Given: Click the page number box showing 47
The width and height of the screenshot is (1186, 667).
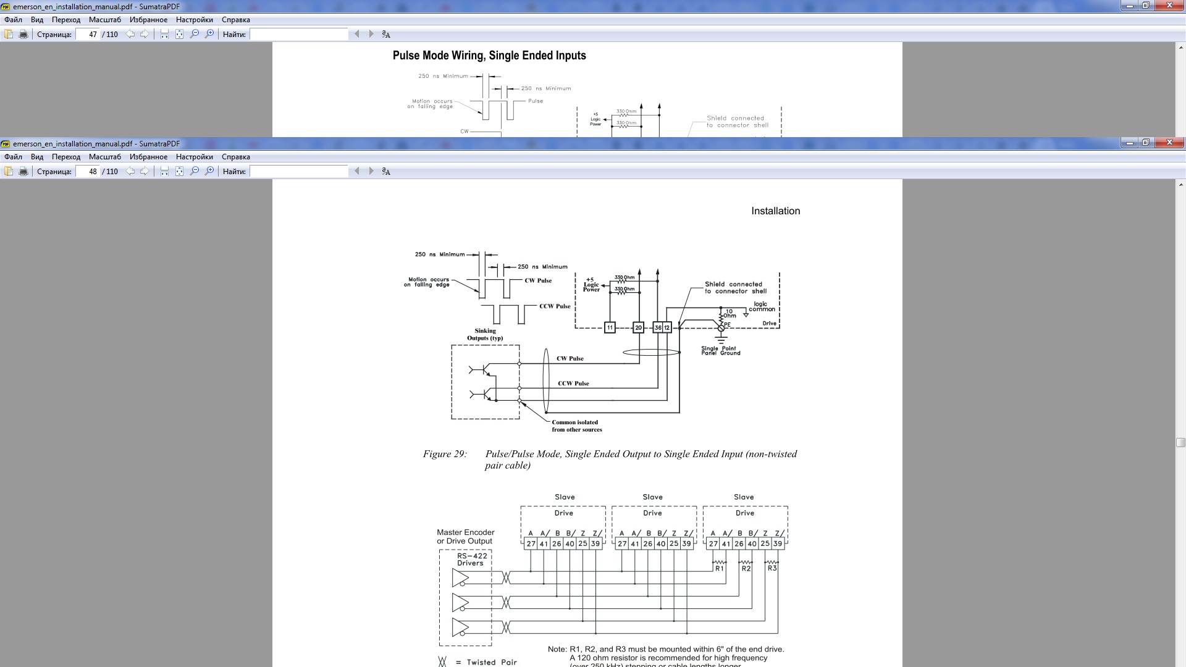Looking at the screenshot, I should [x=88, y=34].
